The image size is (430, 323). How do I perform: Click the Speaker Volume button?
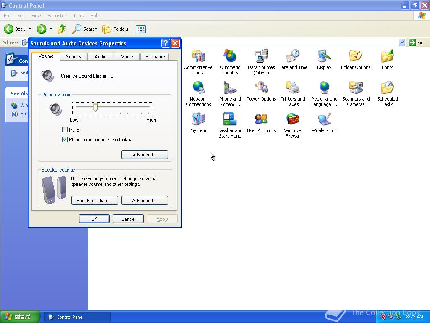pos(94,201)
